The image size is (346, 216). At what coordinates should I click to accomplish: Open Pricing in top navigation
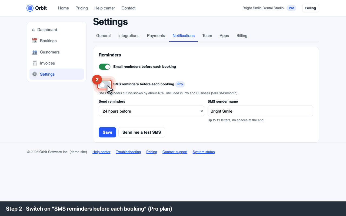(82, 8)
